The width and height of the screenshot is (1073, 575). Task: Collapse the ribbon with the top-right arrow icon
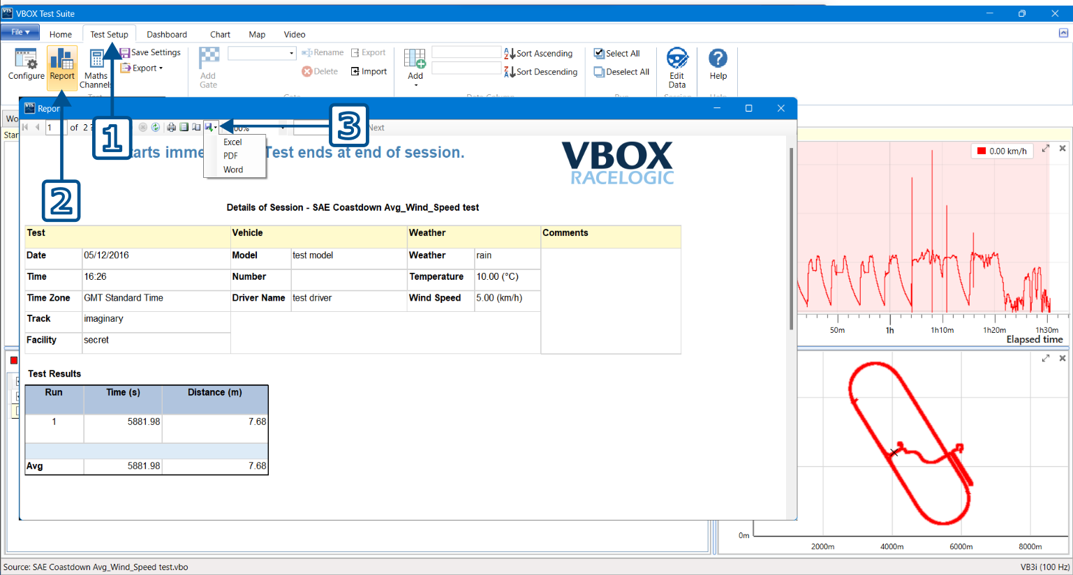pos(1063,33)
